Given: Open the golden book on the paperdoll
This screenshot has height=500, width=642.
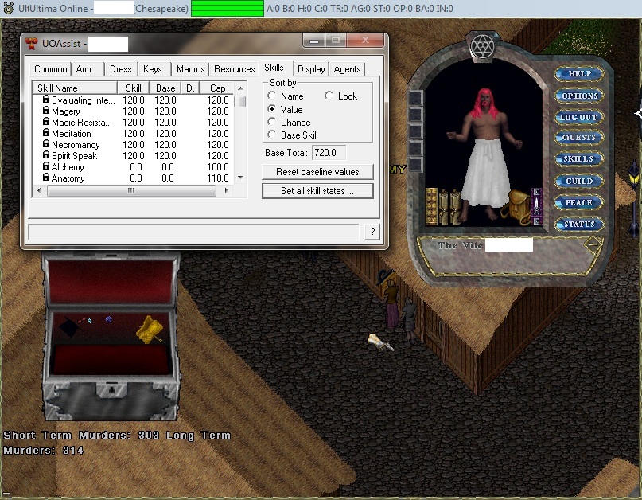Looking at the screenshot, I should 431,207.
